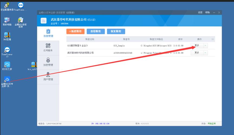The width and height of the screenshot is (234, 135).
Task: Select the 武汉景华时代科技有限公司 account row name
Action: coord(81,53)
